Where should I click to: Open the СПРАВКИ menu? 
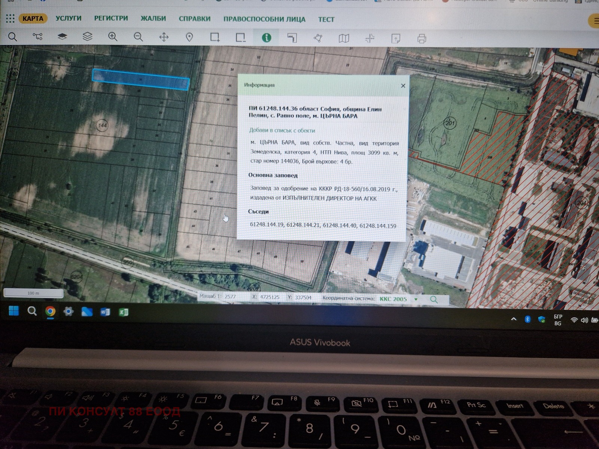tap(194, 19)
